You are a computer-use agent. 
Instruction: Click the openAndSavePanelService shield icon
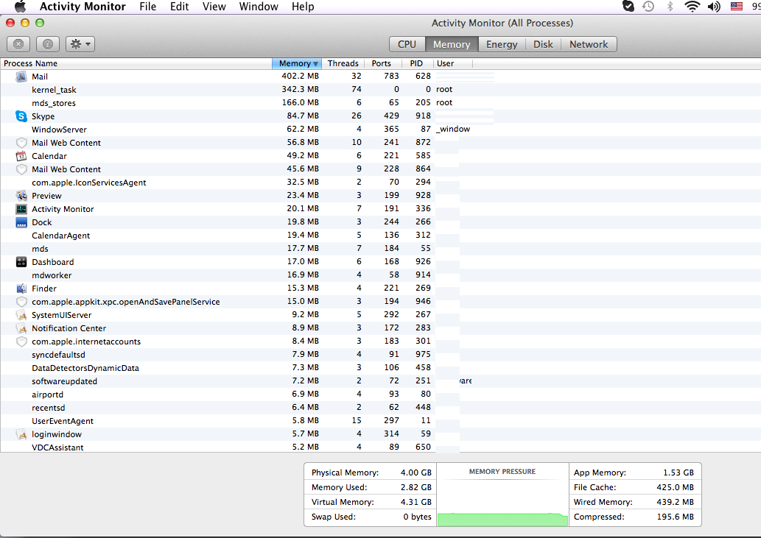[21, 302]
